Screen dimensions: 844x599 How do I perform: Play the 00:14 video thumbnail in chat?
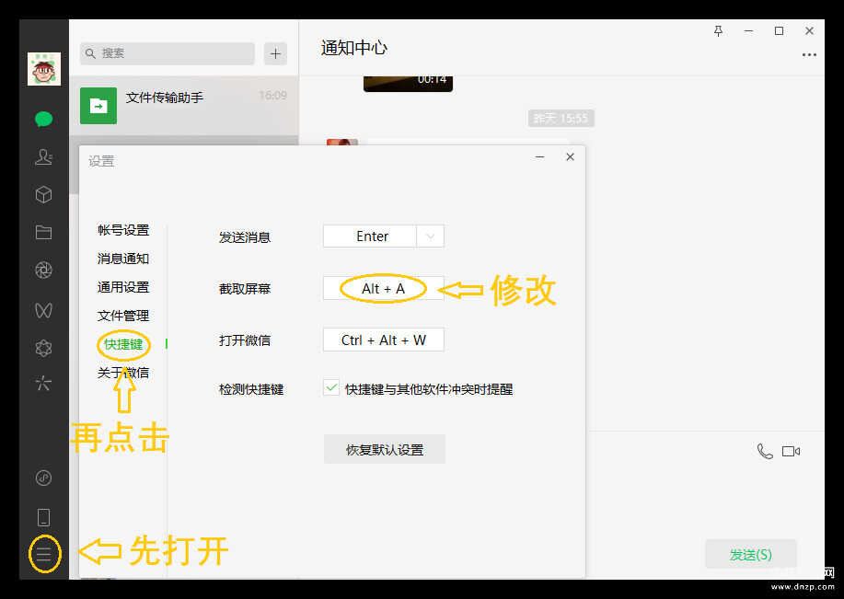(408, 84)
